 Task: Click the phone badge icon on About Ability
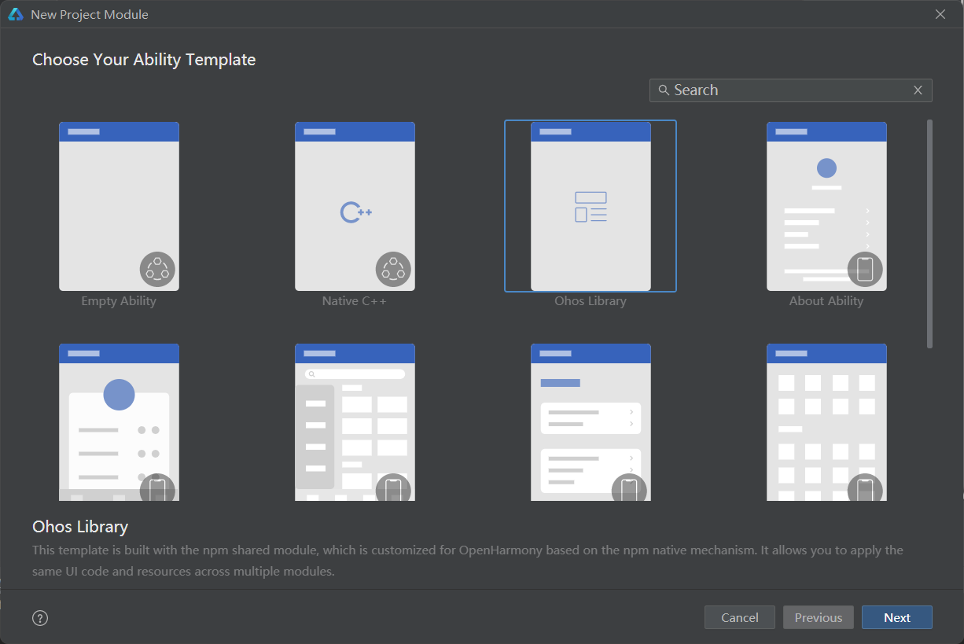click(865, 269)
